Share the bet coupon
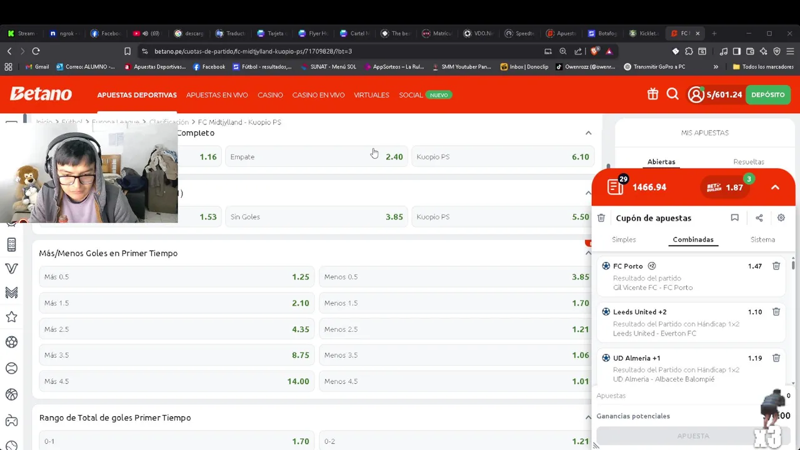This screenshot has height=450, width=800. click(759, 217)
